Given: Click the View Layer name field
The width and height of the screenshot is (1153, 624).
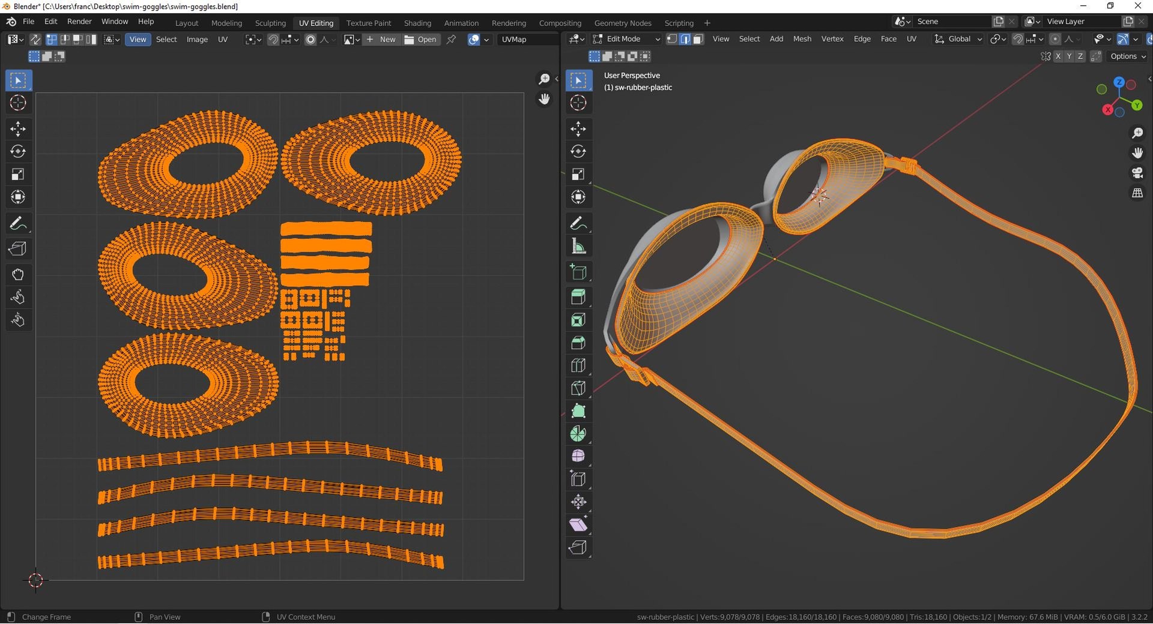Looking at the screenshot, I should click(x=1082, y=22).
